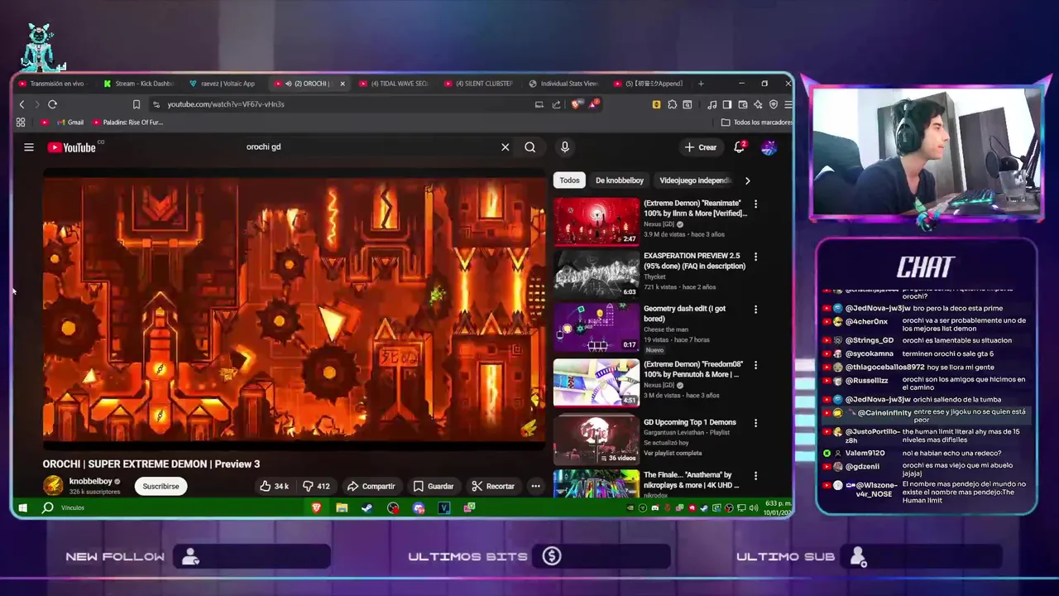The height and width of the screenshot is (596, 1059).
Task: Open the Brave VPN shield icon
Action: [774, 104]
